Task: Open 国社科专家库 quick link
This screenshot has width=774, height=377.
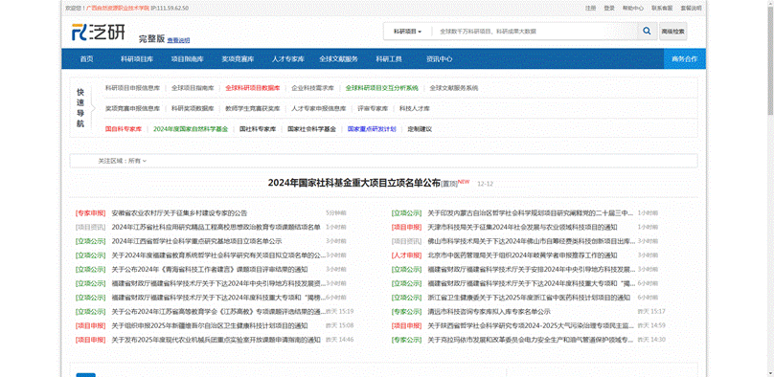Action: [x=258, y=129]
